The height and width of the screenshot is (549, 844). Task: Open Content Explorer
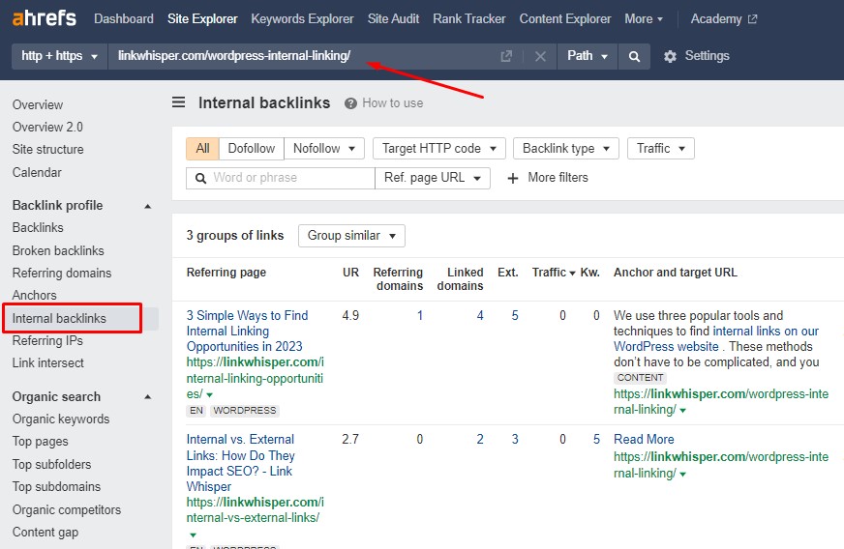point(565,18)
